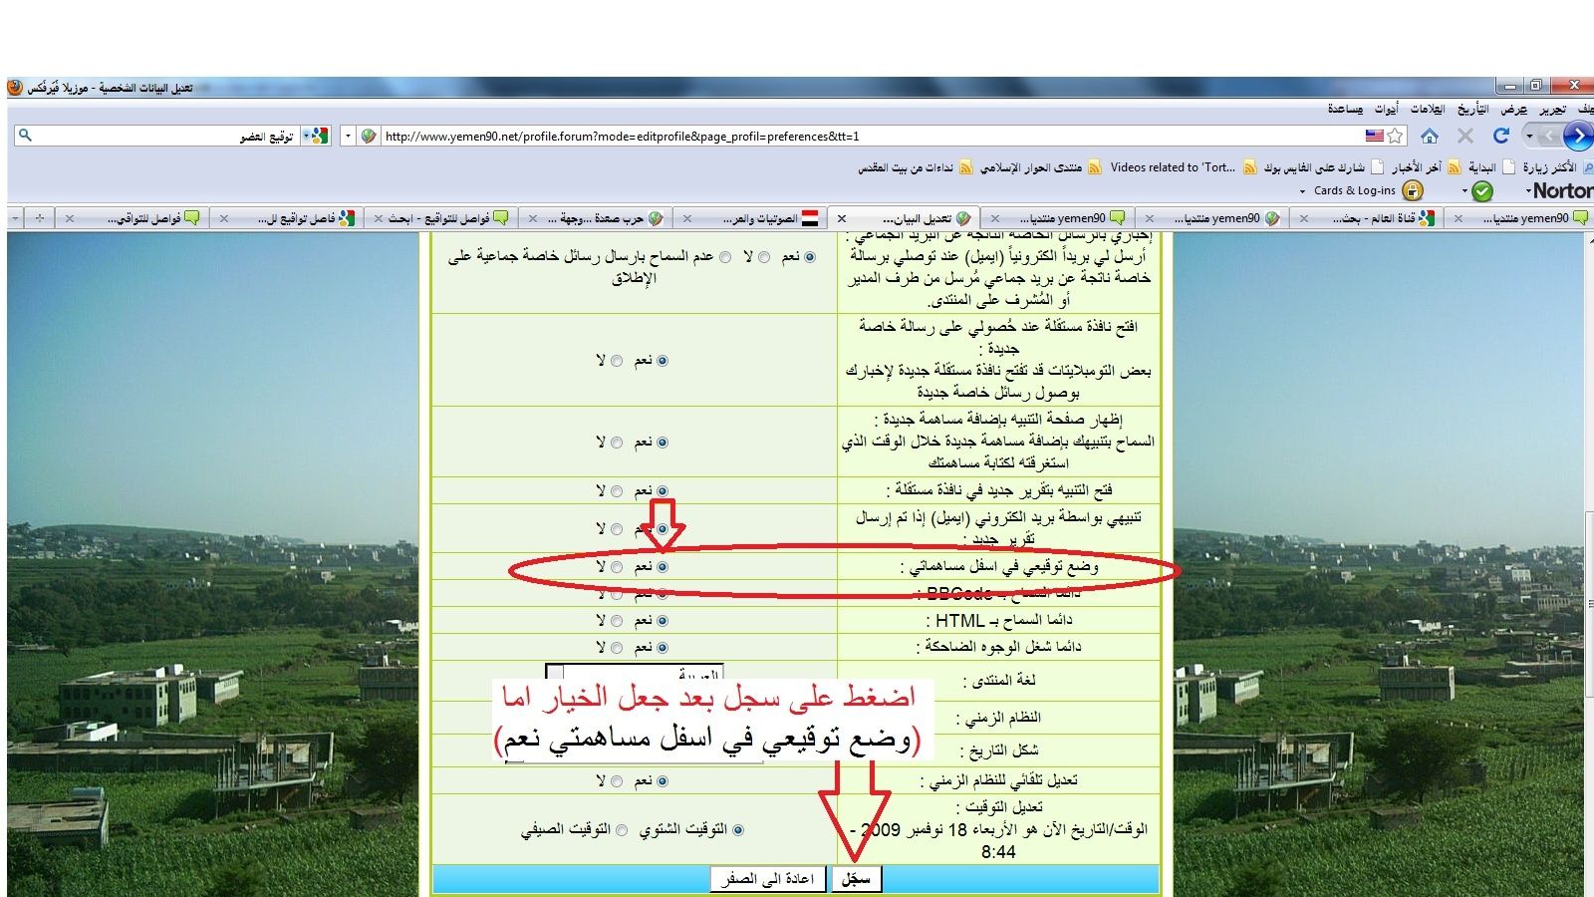Close the تعديل البيان tab

pyautogui.click(x=842, y=218)
